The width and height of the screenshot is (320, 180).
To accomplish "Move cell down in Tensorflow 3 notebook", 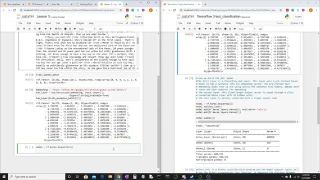I will pyautogui.click(x=210, y=29).
